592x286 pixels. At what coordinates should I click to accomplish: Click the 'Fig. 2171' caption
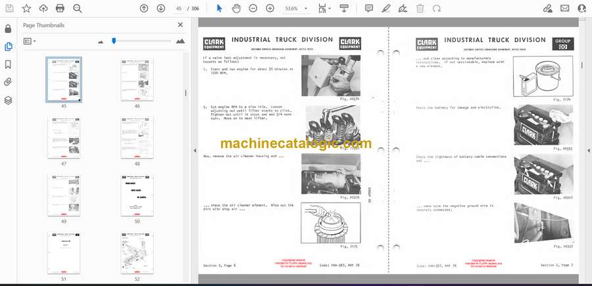pos(348,247)
